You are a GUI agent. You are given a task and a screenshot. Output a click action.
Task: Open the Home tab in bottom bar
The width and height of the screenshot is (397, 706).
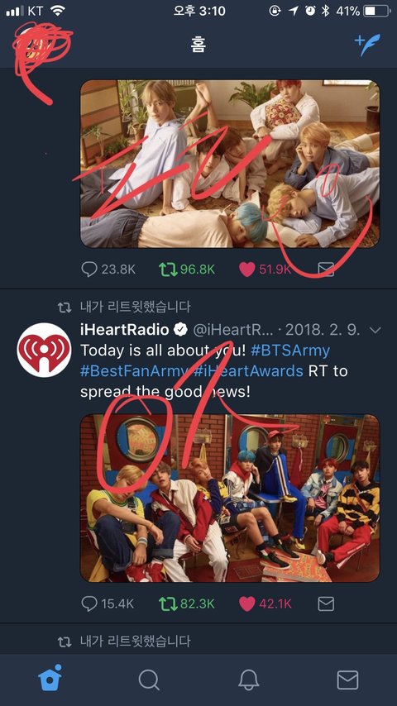50,678
